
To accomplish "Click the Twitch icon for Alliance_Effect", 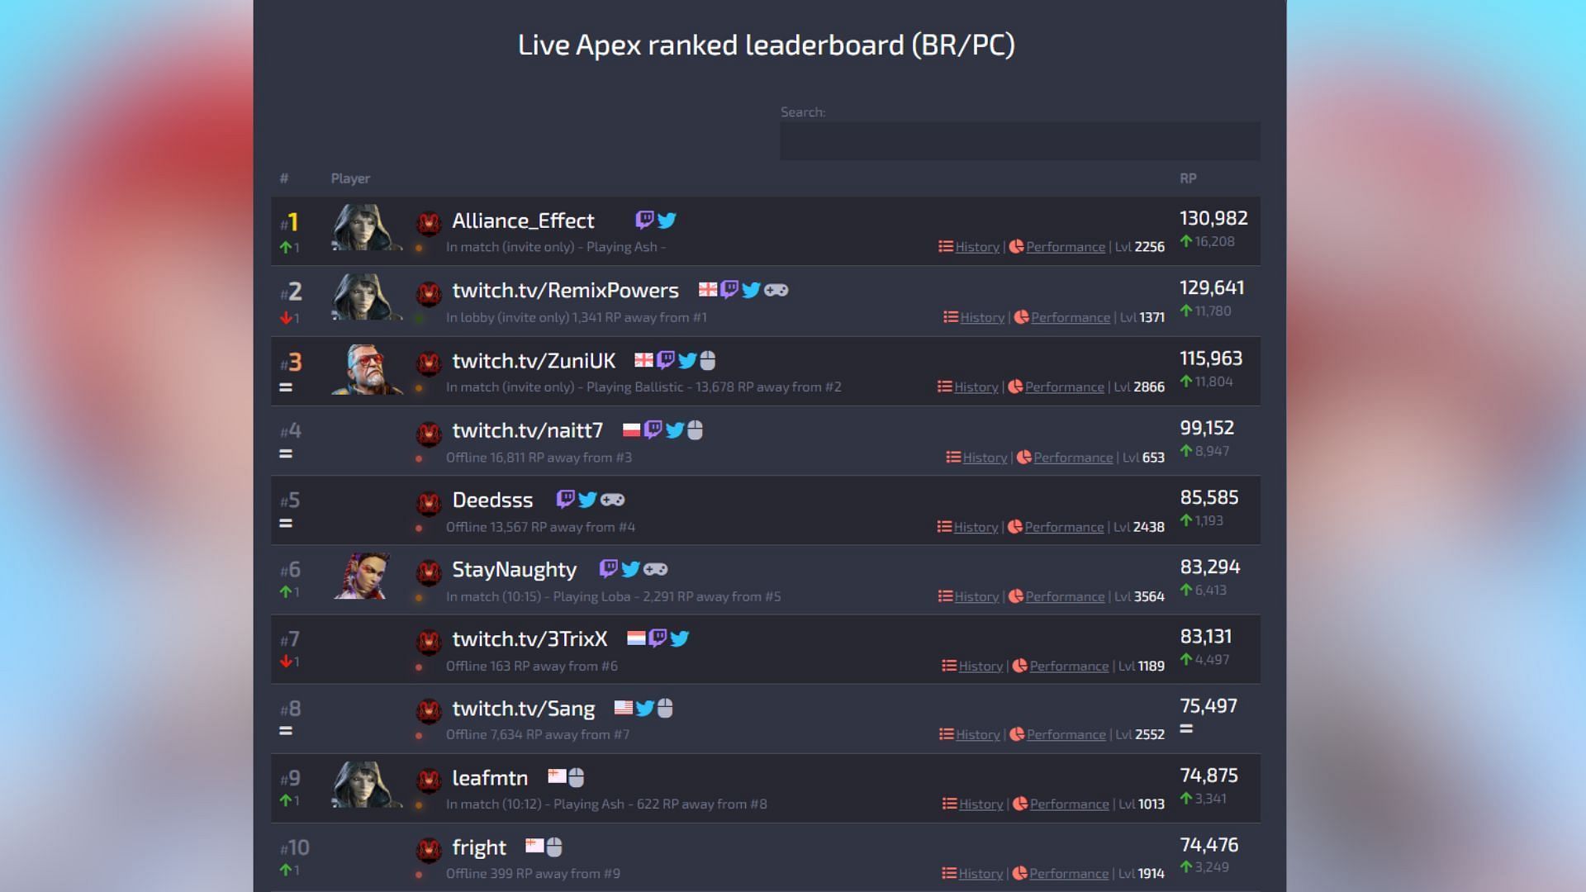I will (x=645, y=219).
